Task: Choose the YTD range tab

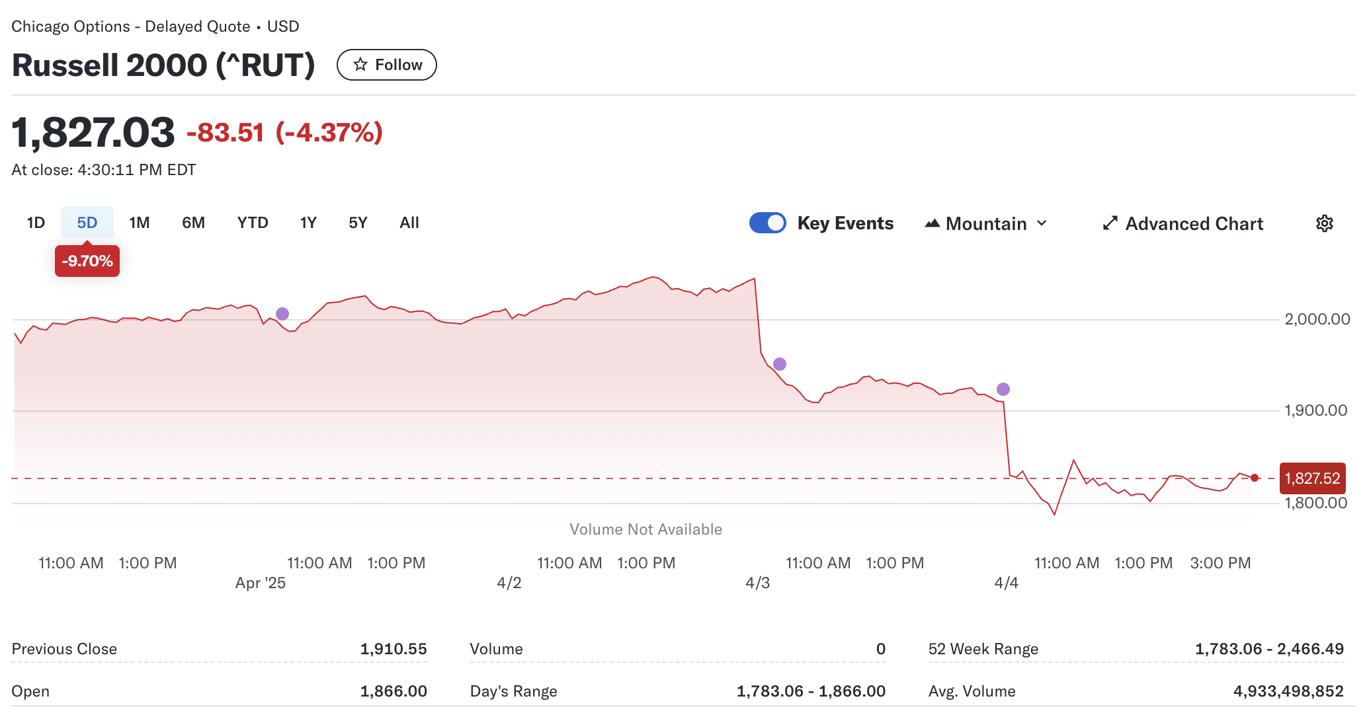Action: pyautogui.click(x=253, y=223)
